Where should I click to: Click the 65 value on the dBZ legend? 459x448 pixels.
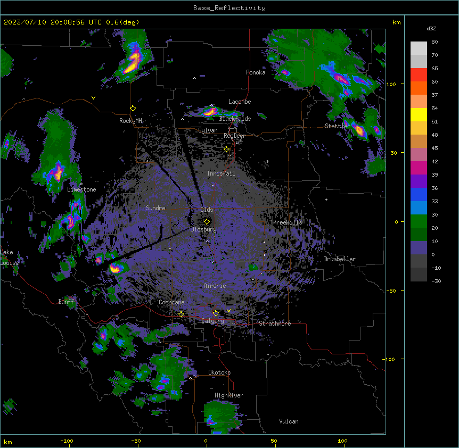(x=435, y=69)
